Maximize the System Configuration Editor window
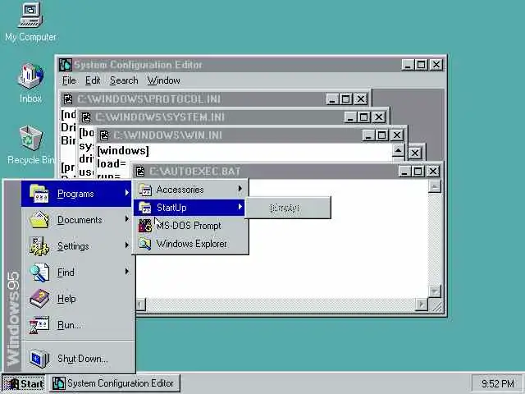The width and height of the screenshot is (525, 394). click(422, 64)
